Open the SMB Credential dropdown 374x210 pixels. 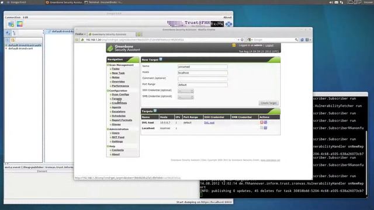[186, 97]
